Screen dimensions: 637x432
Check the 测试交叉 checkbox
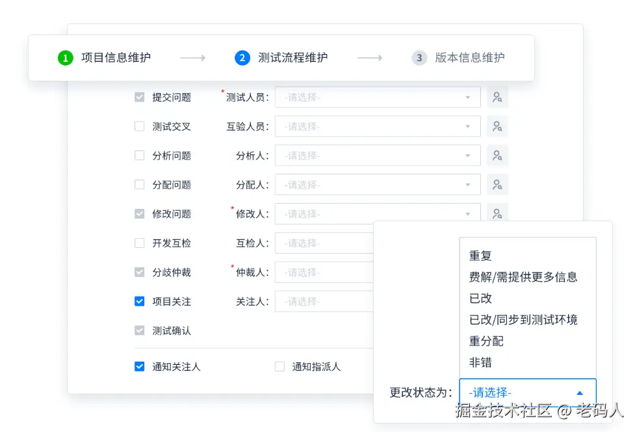[139, 126]
